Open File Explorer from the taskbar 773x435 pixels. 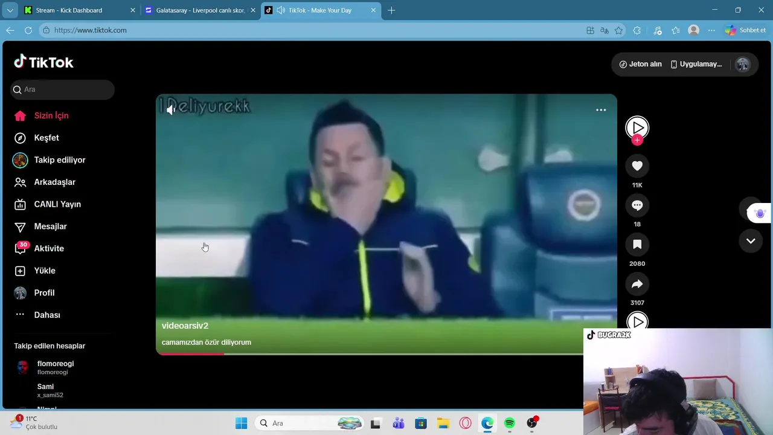tap(443, 423)
